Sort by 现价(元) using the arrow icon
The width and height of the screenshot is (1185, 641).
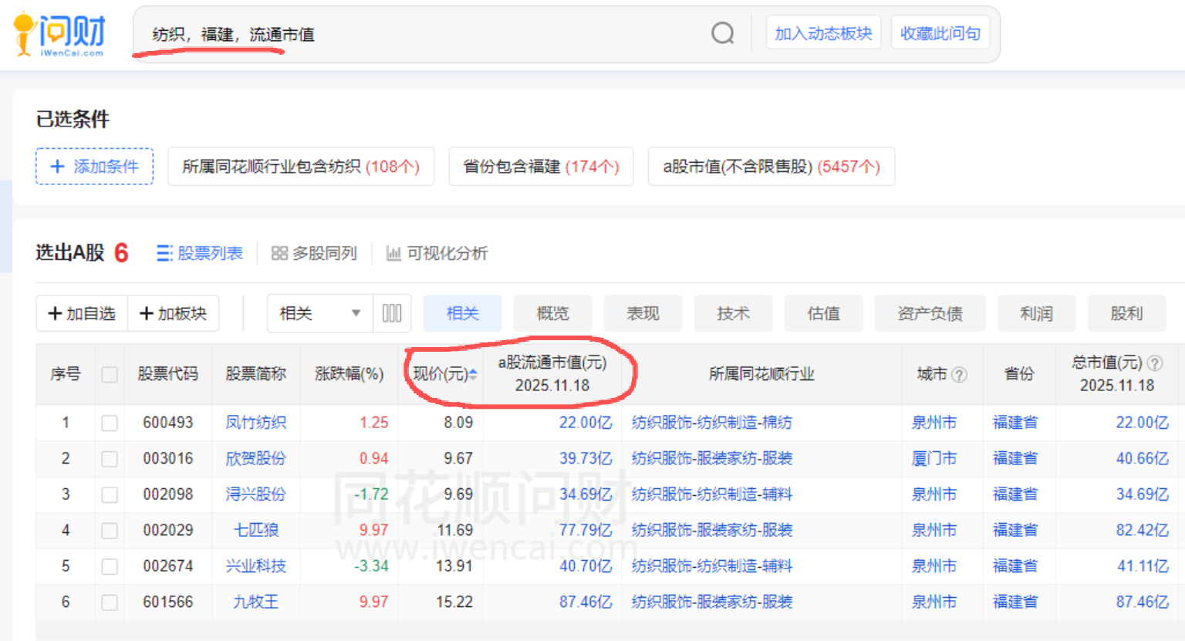(473, 374)
